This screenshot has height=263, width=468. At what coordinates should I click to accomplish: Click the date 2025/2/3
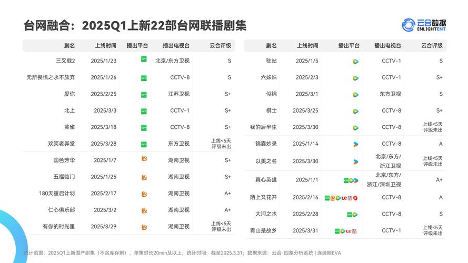point(307,77)
